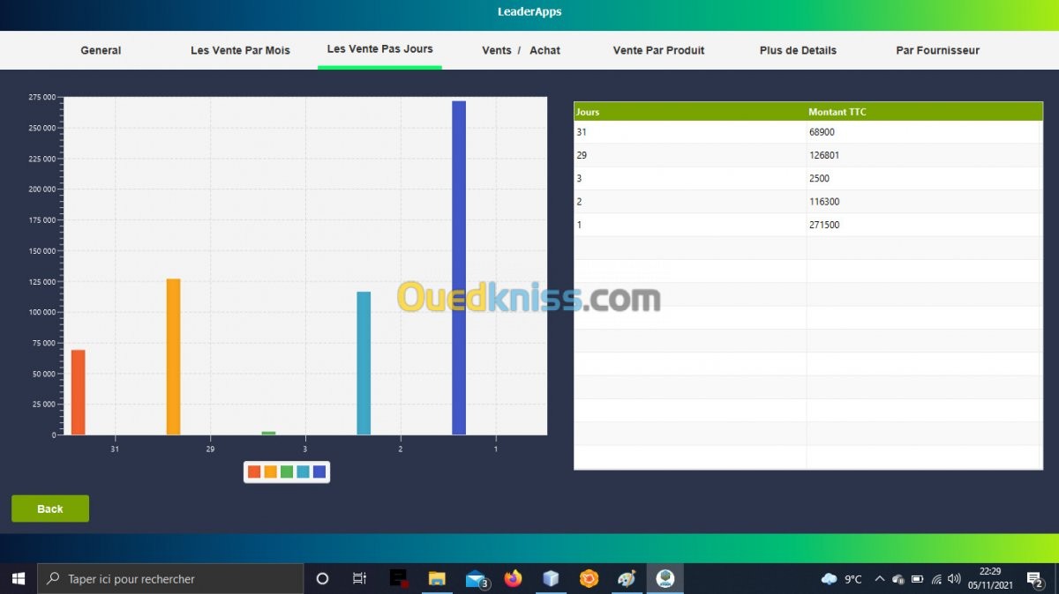
Task: Open Task View on the taskbar
Action: point(359,579)
